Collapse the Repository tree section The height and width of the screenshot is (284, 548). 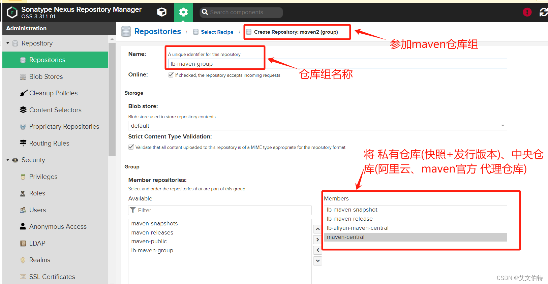[8, 43]
